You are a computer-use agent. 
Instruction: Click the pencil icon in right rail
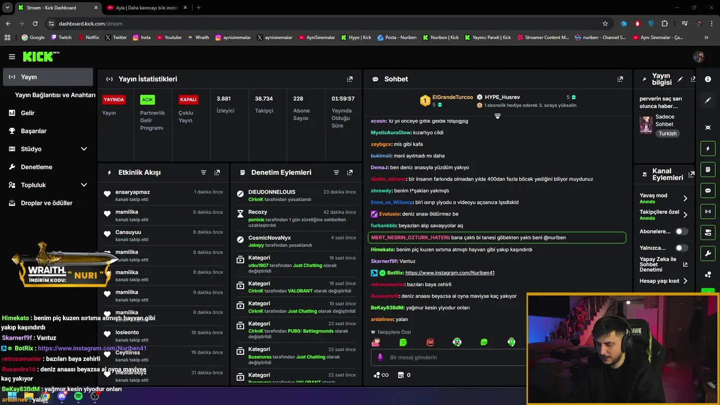[x=708, y=100]
